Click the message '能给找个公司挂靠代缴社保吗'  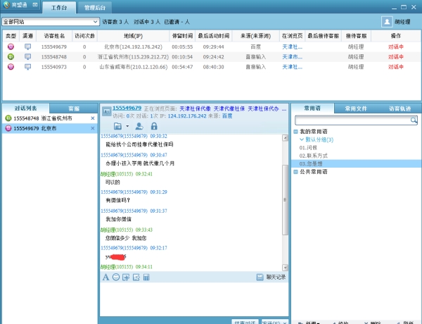click(139, 144)
